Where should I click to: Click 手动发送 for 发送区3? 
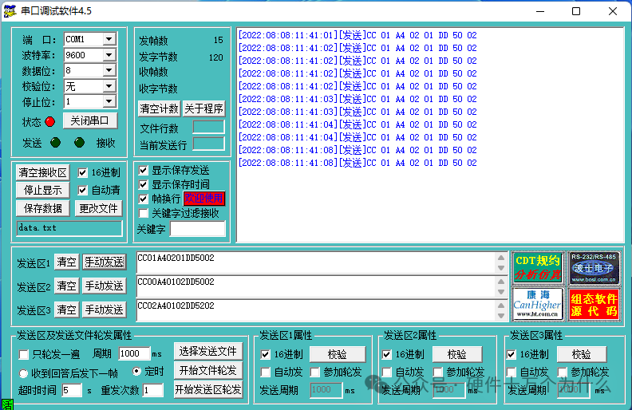click(x=105, y=309)
